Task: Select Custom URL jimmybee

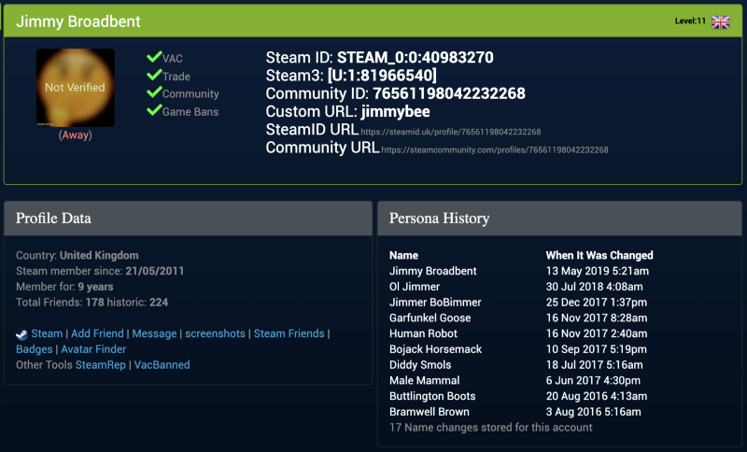Action: click(x=395, y=111)
